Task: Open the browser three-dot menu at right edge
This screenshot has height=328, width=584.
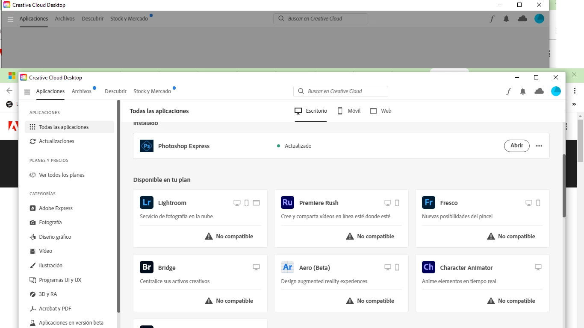Action: pyautogui.click(x=575, y=91)
